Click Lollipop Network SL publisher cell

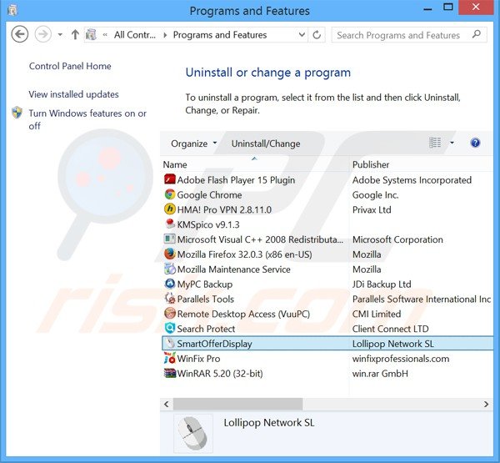pos(392,344)
